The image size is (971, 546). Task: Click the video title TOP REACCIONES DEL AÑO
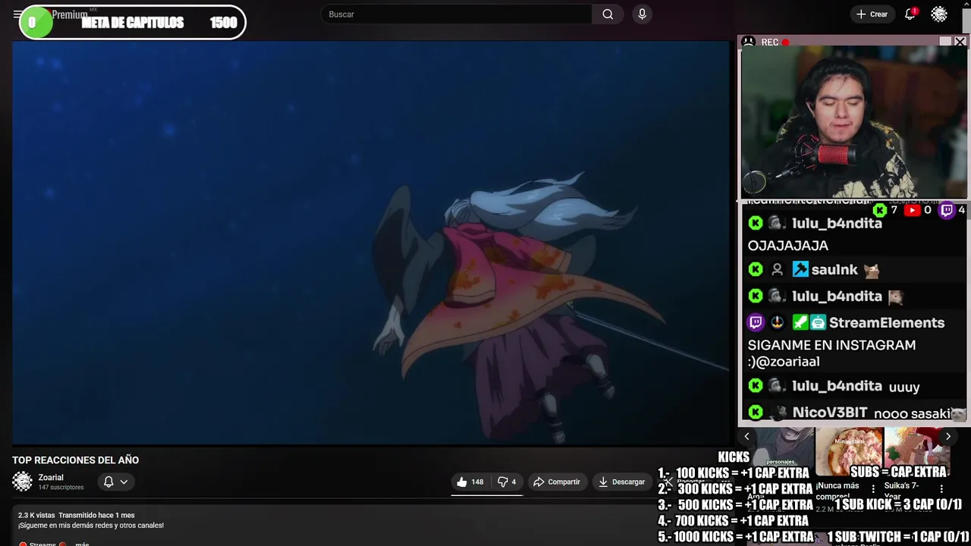click(75, 460)
